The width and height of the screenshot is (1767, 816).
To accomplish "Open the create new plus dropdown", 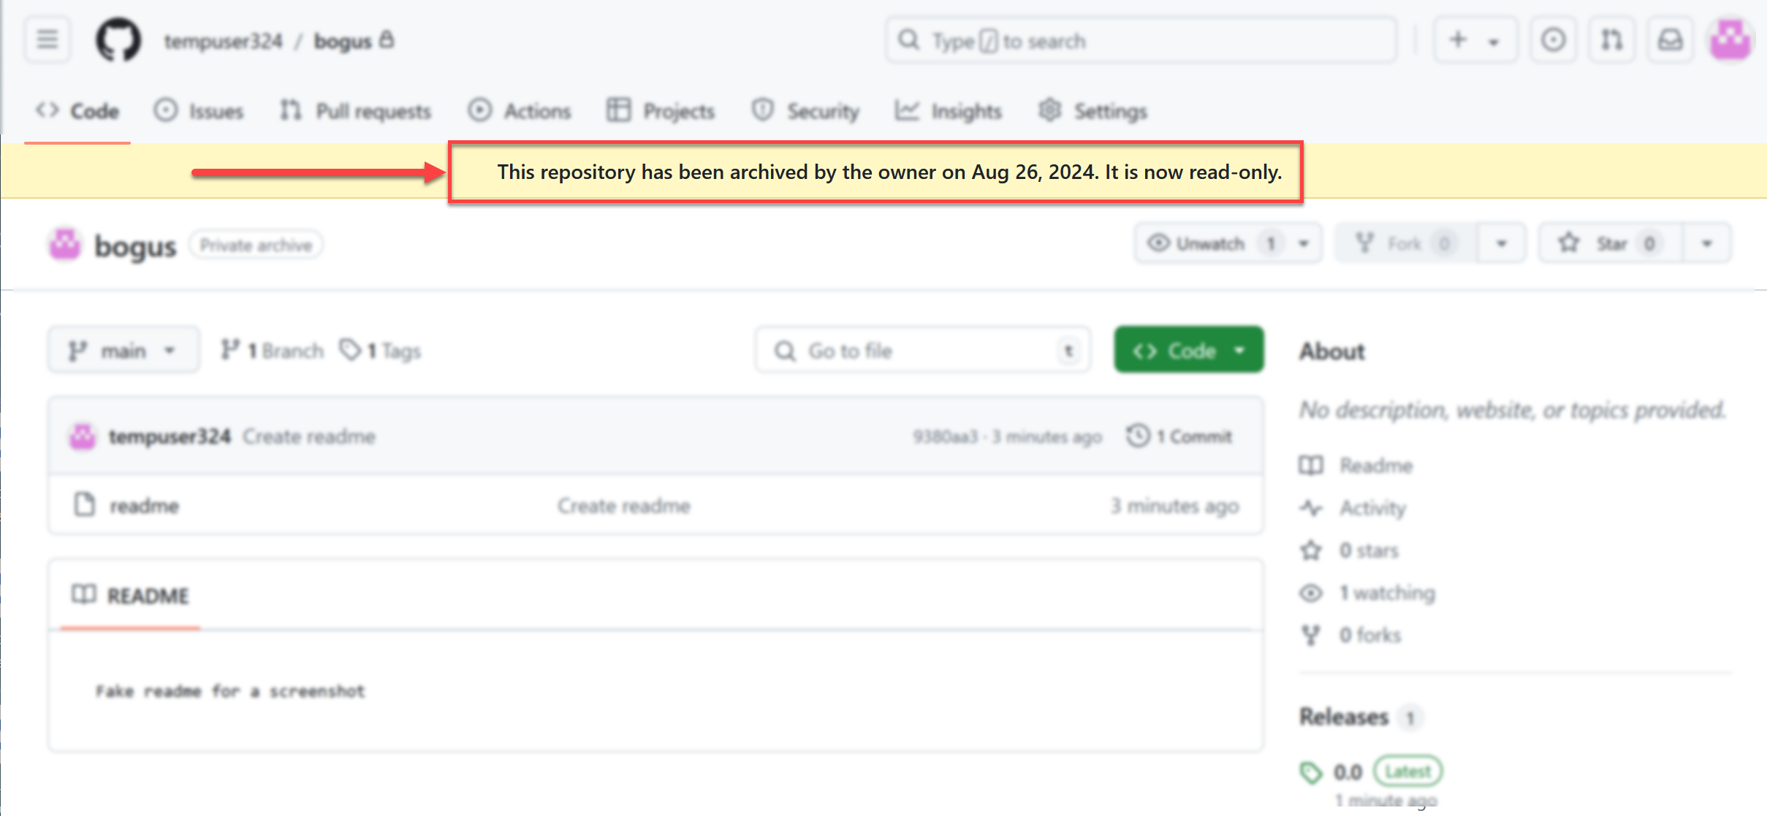I will click(x=1473, y=39).
